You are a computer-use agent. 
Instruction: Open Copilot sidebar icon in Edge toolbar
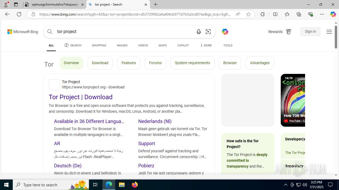(x=333, y=14)
